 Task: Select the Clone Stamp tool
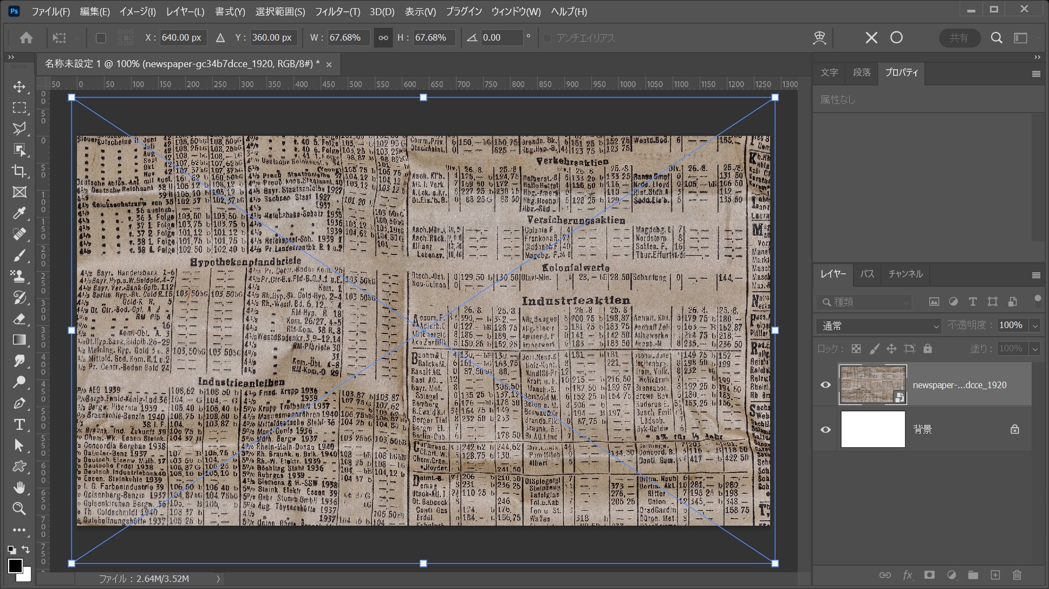(19, 277)
